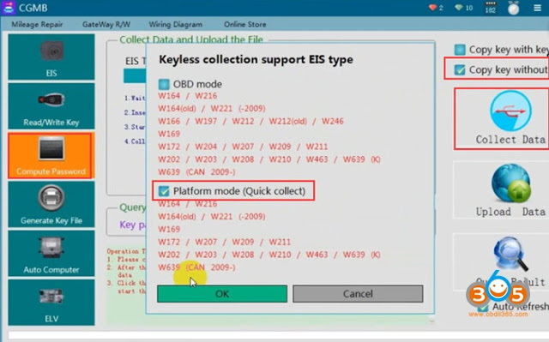Viewport: 549px width, 342px height.
Task: Check the Copy key with key option
Action: click(460, 50)
